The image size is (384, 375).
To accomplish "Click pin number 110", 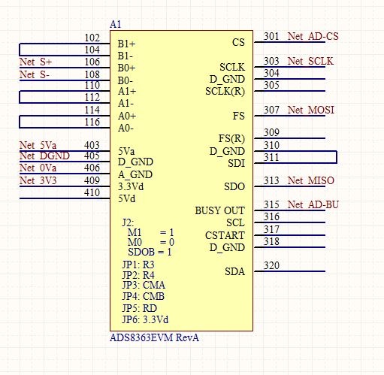I will (92, 85).
